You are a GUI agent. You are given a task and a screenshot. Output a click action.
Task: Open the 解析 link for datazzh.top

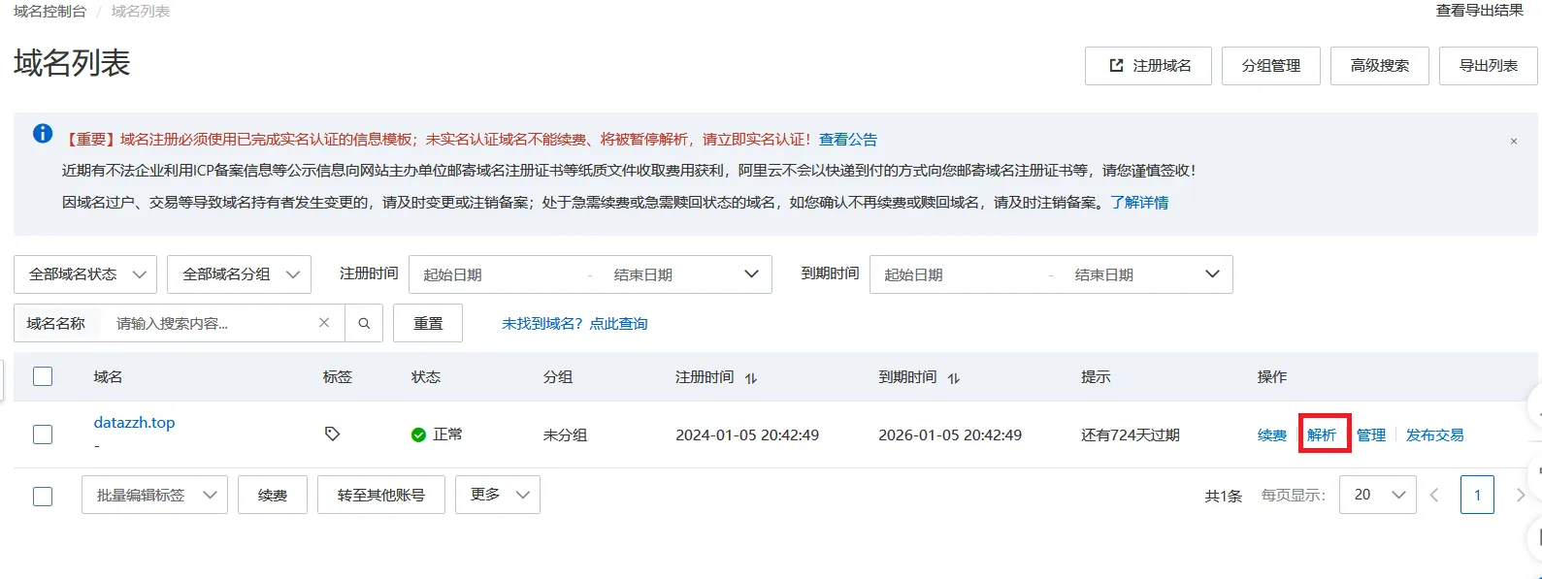tap(1322, 434)
